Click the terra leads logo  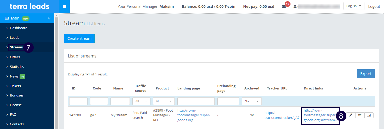tap(29, 6)
